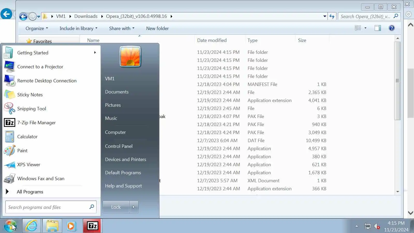Open Computer from Start menu

[x=115, y=132]
